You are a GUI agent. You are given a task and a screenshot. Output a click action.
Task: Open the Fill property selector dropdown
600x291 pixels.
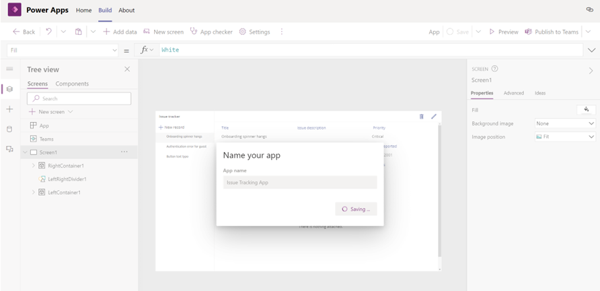click(63, 50)
